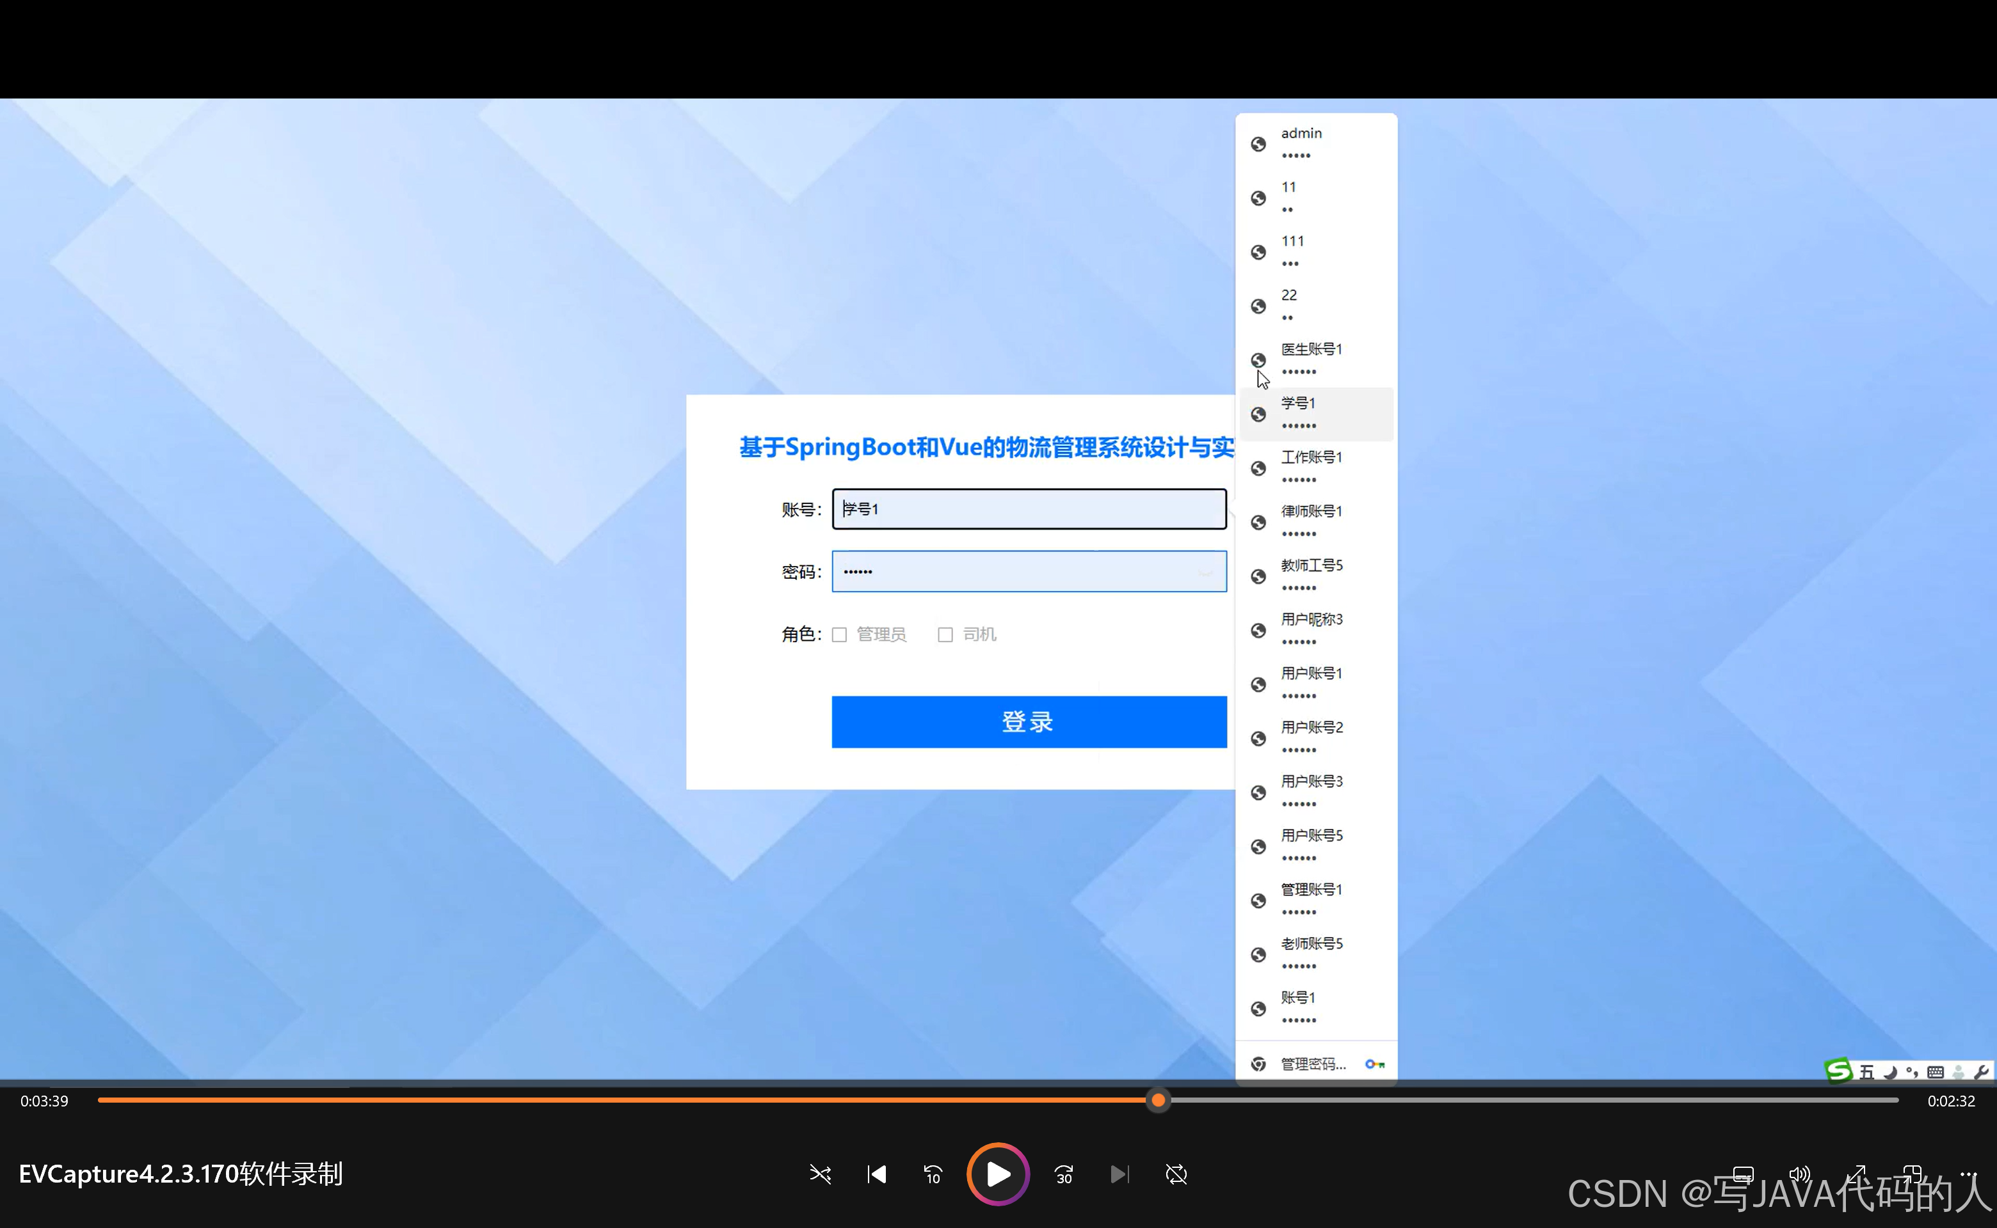Select saved account admin
Screen dimensions: 1997x1228
click(x=1316, y=144)
